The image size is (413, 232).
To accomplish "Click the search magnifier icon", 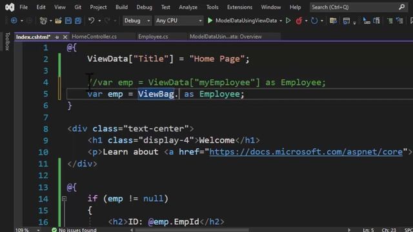I will tap(401, 7).
